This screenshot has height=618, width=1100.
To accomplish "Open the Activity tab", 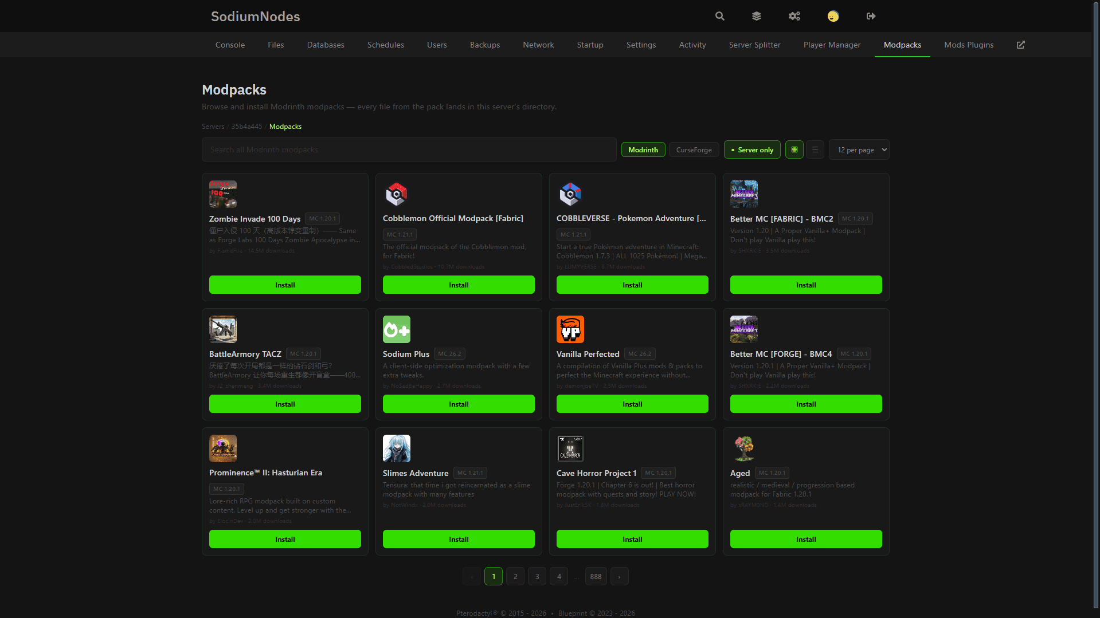I will [692, 45].
